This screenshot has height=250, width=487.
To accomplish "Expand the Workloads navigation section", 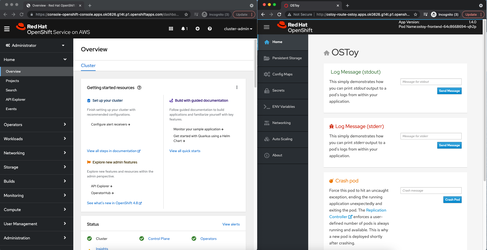I will point(35,139).
